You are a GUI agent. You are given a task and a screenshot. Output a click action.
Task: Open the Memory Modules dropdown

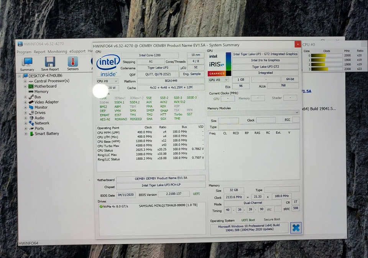click(x=253, y=113)
